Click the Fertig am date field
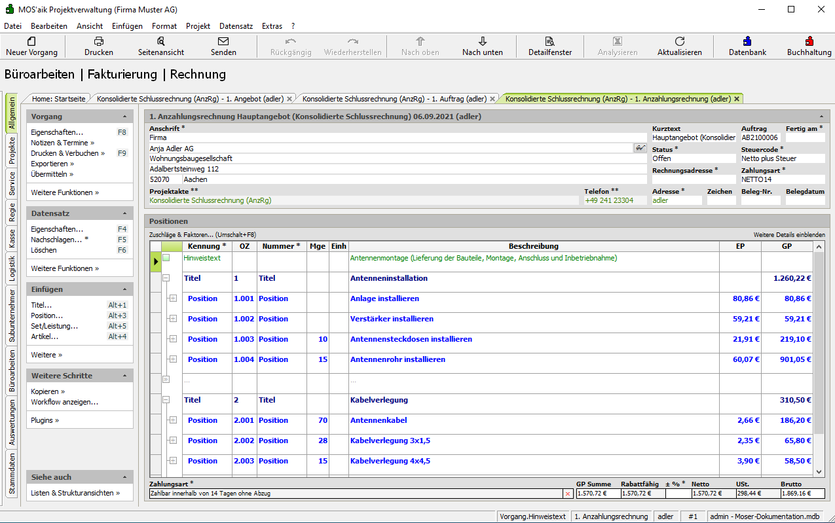 pyautogui.click(x=805, y=138)
